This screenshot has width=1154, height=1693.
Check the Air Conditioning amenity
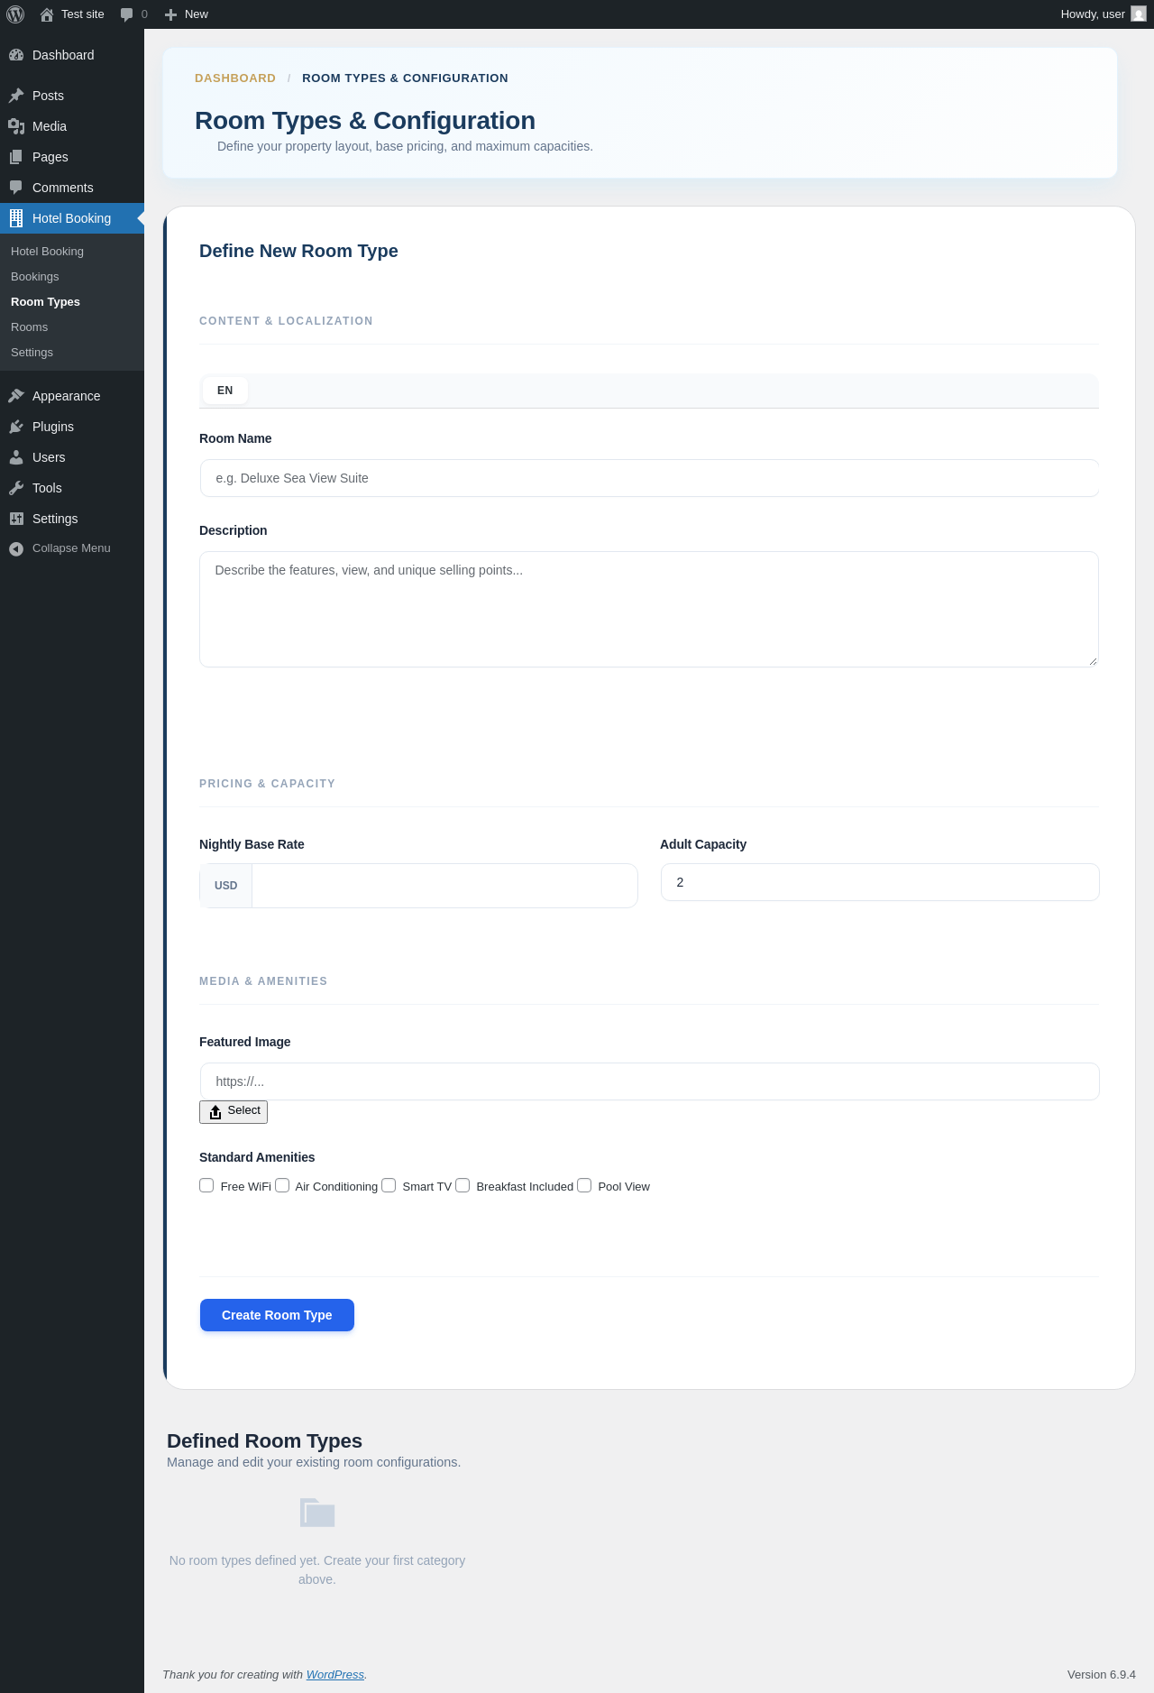pyautogui.click(x=282, y=1185)
